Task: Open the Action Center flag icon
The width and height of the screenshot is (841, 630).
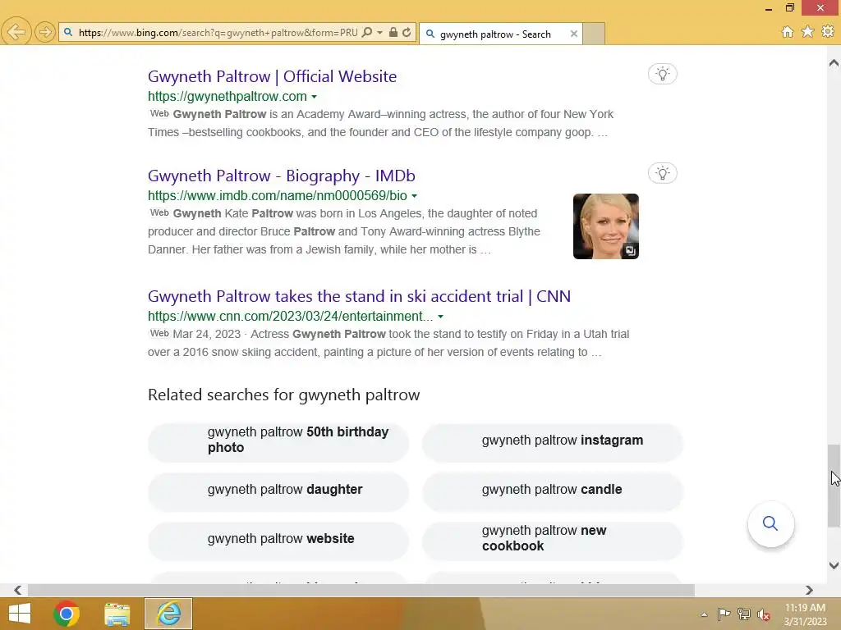Action: [724, 614]
